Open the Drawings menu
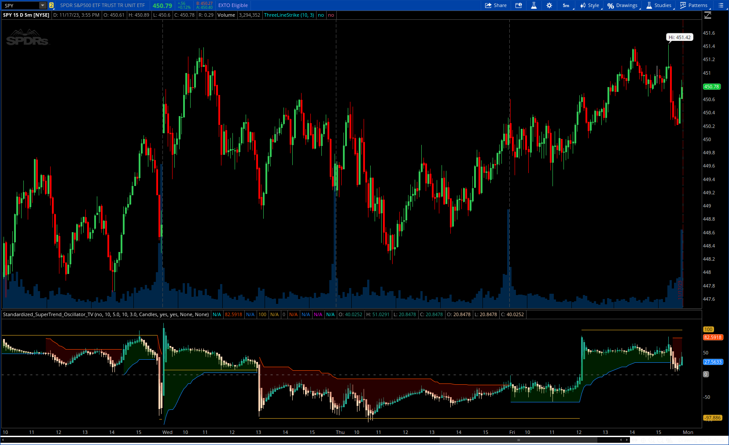729x445 pixels. pos(623,5)
